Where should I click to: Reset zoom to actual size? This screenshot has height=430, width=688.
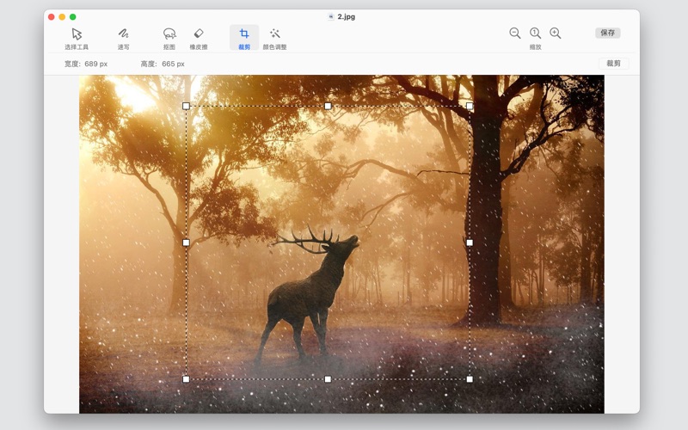click(535, 34)
